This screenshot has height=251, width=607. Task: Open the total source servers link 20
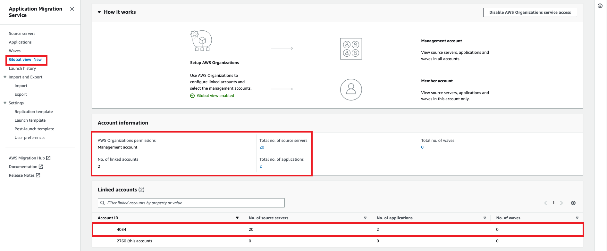point(262,147)
